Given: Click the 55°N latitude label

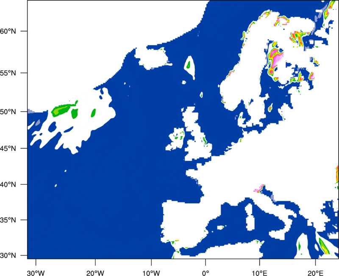Looking at the screenshot, I should [8, 73].
